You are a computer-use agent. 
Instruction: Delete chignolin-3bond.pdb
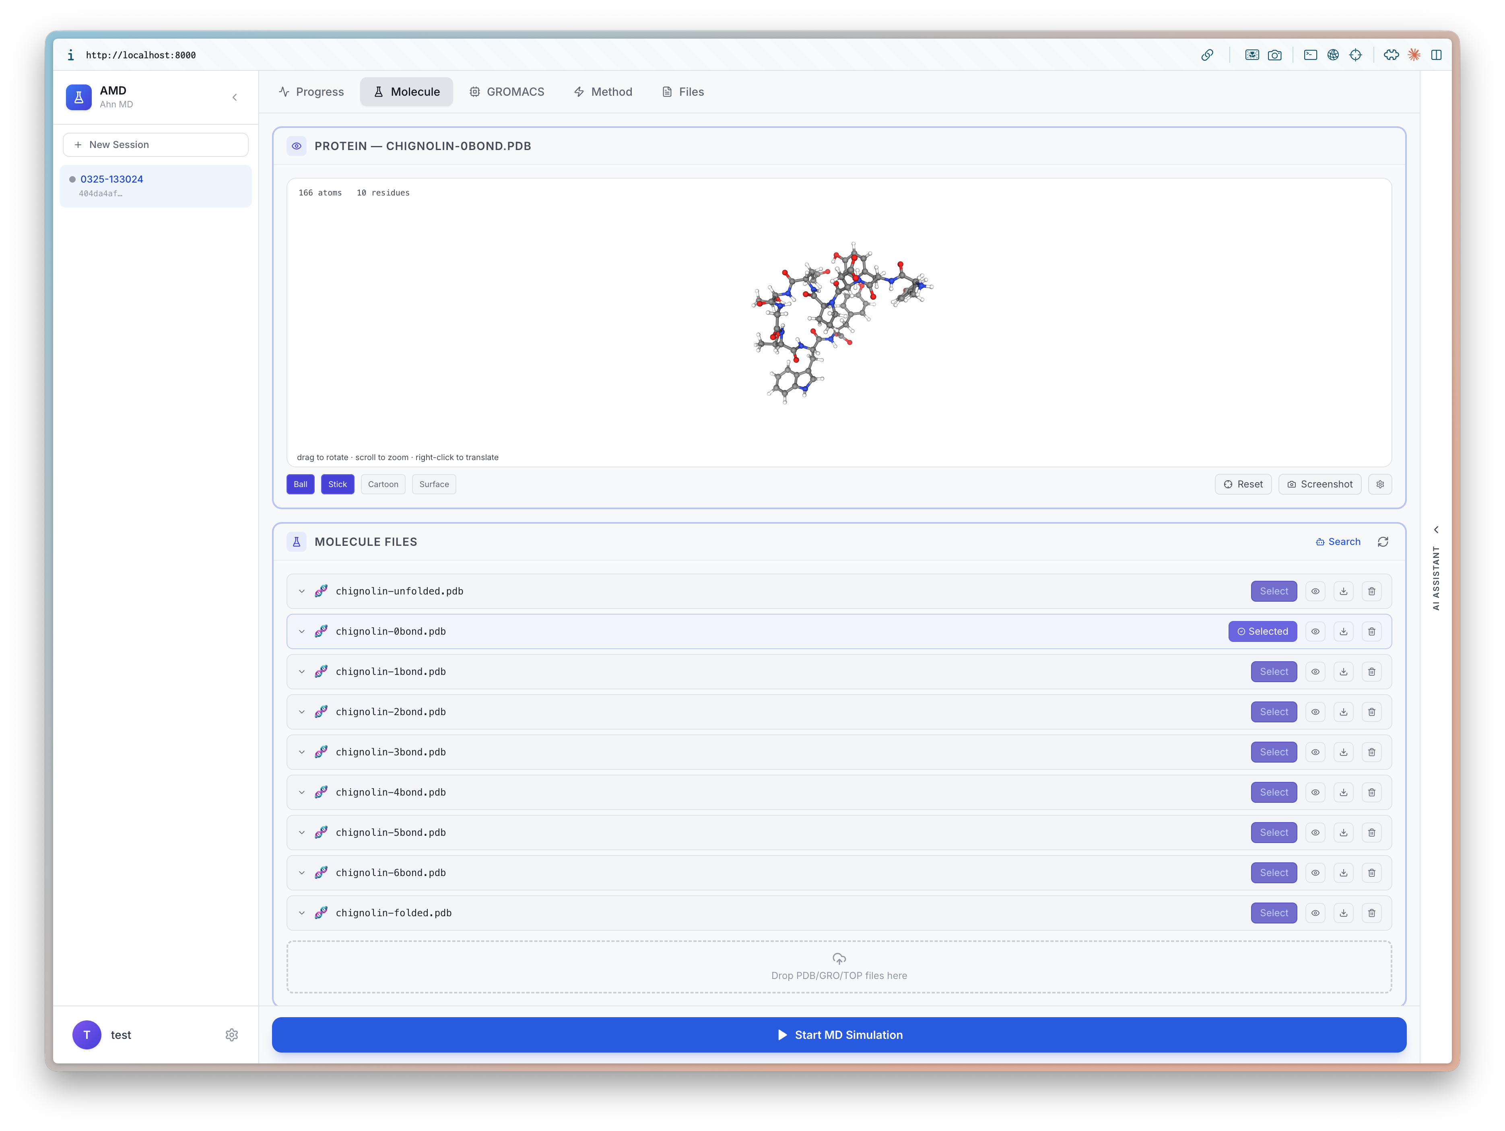1372,751
